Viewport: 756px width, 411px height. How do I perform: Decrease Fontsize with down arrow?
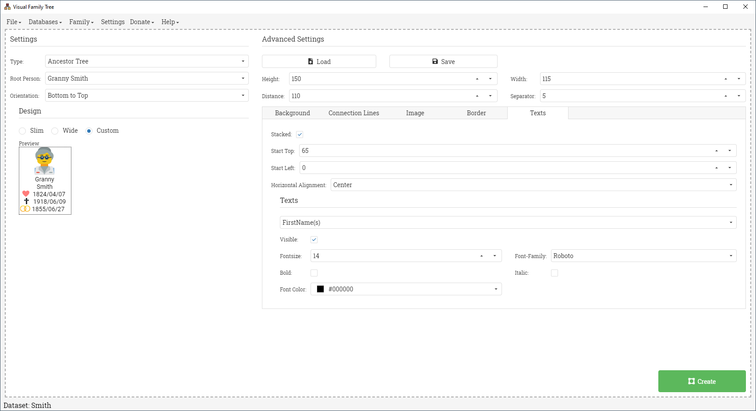tap(495, 256)
